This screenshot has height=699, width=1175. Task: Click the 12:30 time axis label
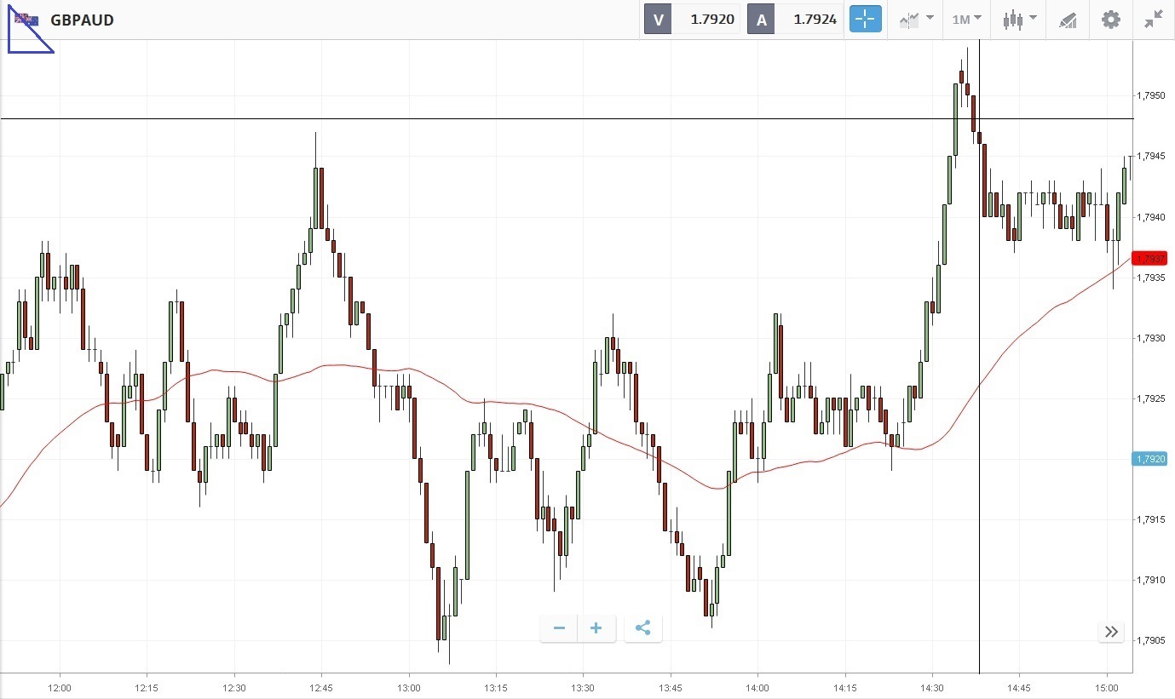(x=234, y=687)
